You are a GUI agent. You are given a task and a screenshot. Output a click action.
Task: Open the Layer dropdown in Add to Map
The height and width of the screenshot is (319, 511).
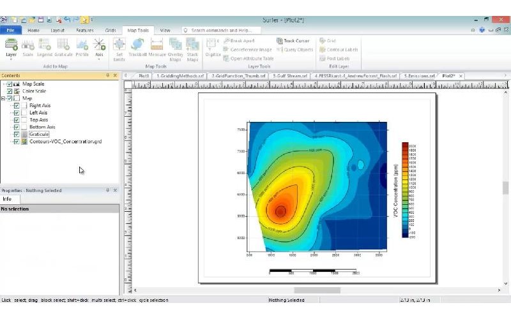tap(11, 48)
